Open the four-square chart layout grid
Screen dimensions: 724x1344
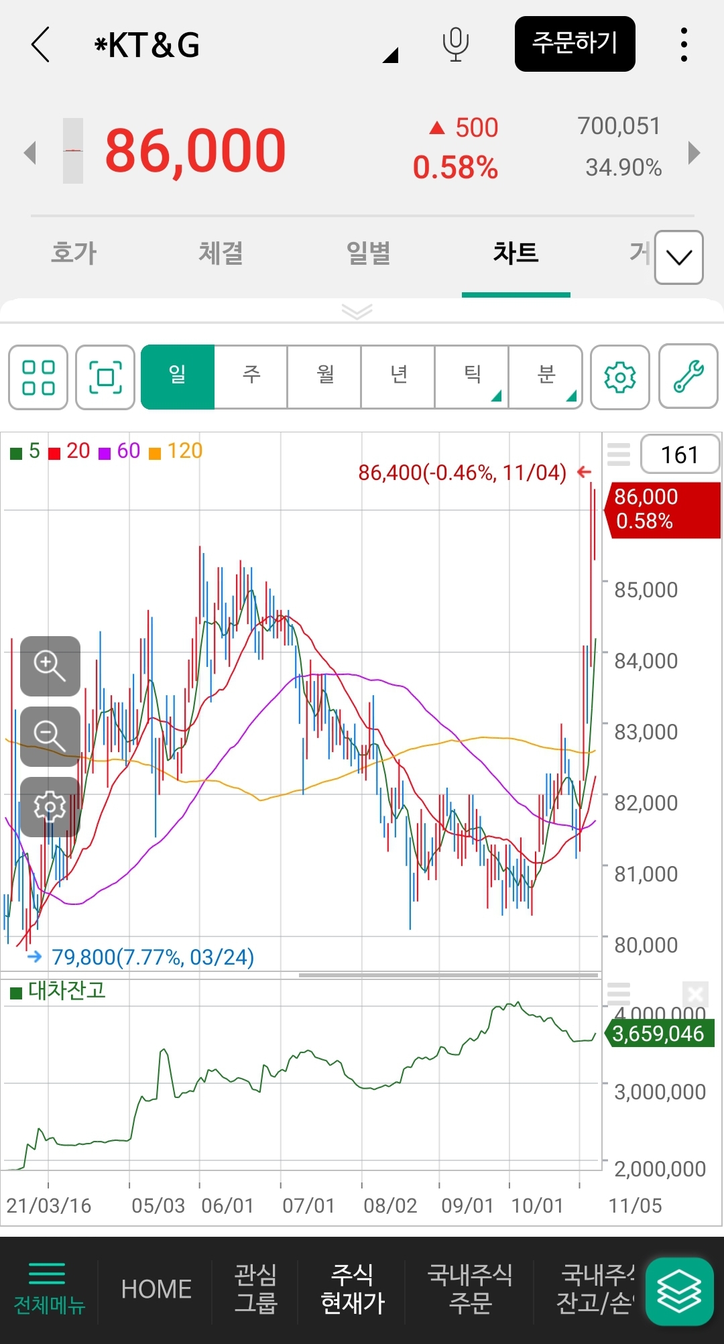tap(38, 377)
